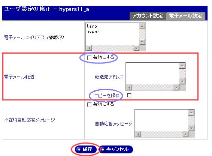Click left arrow of alias box horizontal scrollbar

[89, 48]
